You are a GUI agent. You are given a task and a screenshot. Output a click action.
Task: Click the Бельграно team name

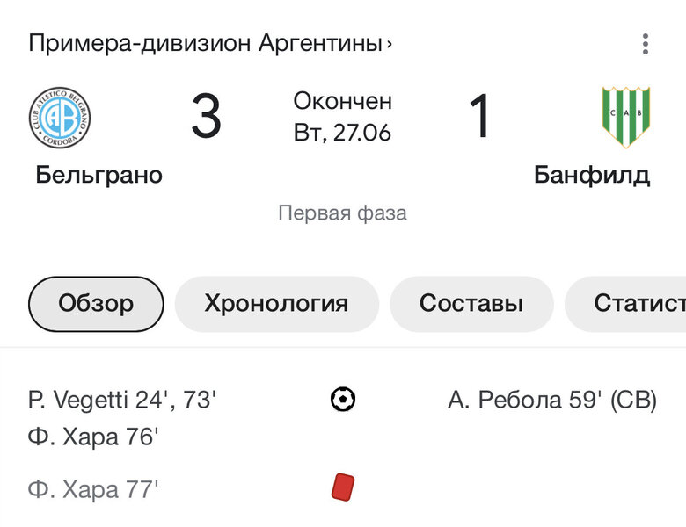(x=99, y=175)
